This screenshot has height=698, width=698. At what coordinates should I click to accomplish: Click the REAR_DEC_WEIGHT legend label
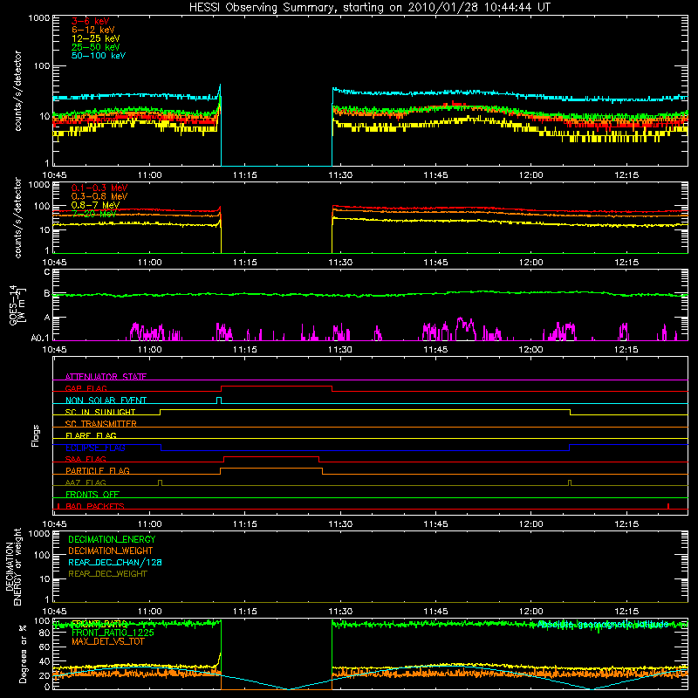(x=107, y=574)
